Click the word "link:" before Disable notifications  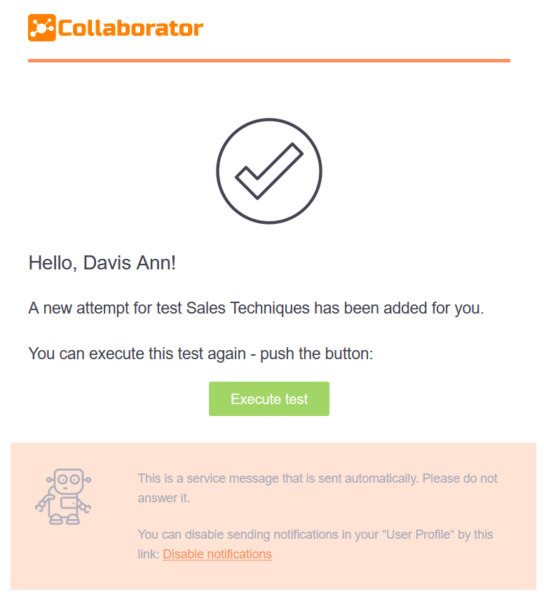(149, 554)
